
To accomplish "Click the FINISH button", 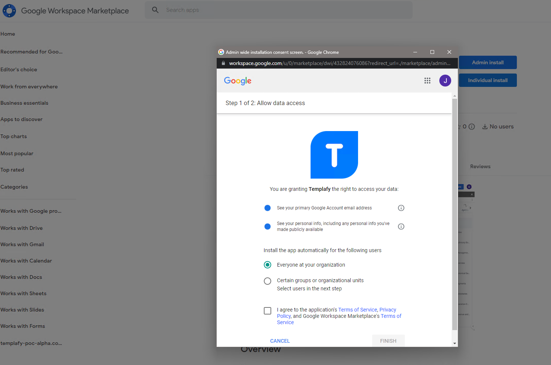I will coord(388,340).
